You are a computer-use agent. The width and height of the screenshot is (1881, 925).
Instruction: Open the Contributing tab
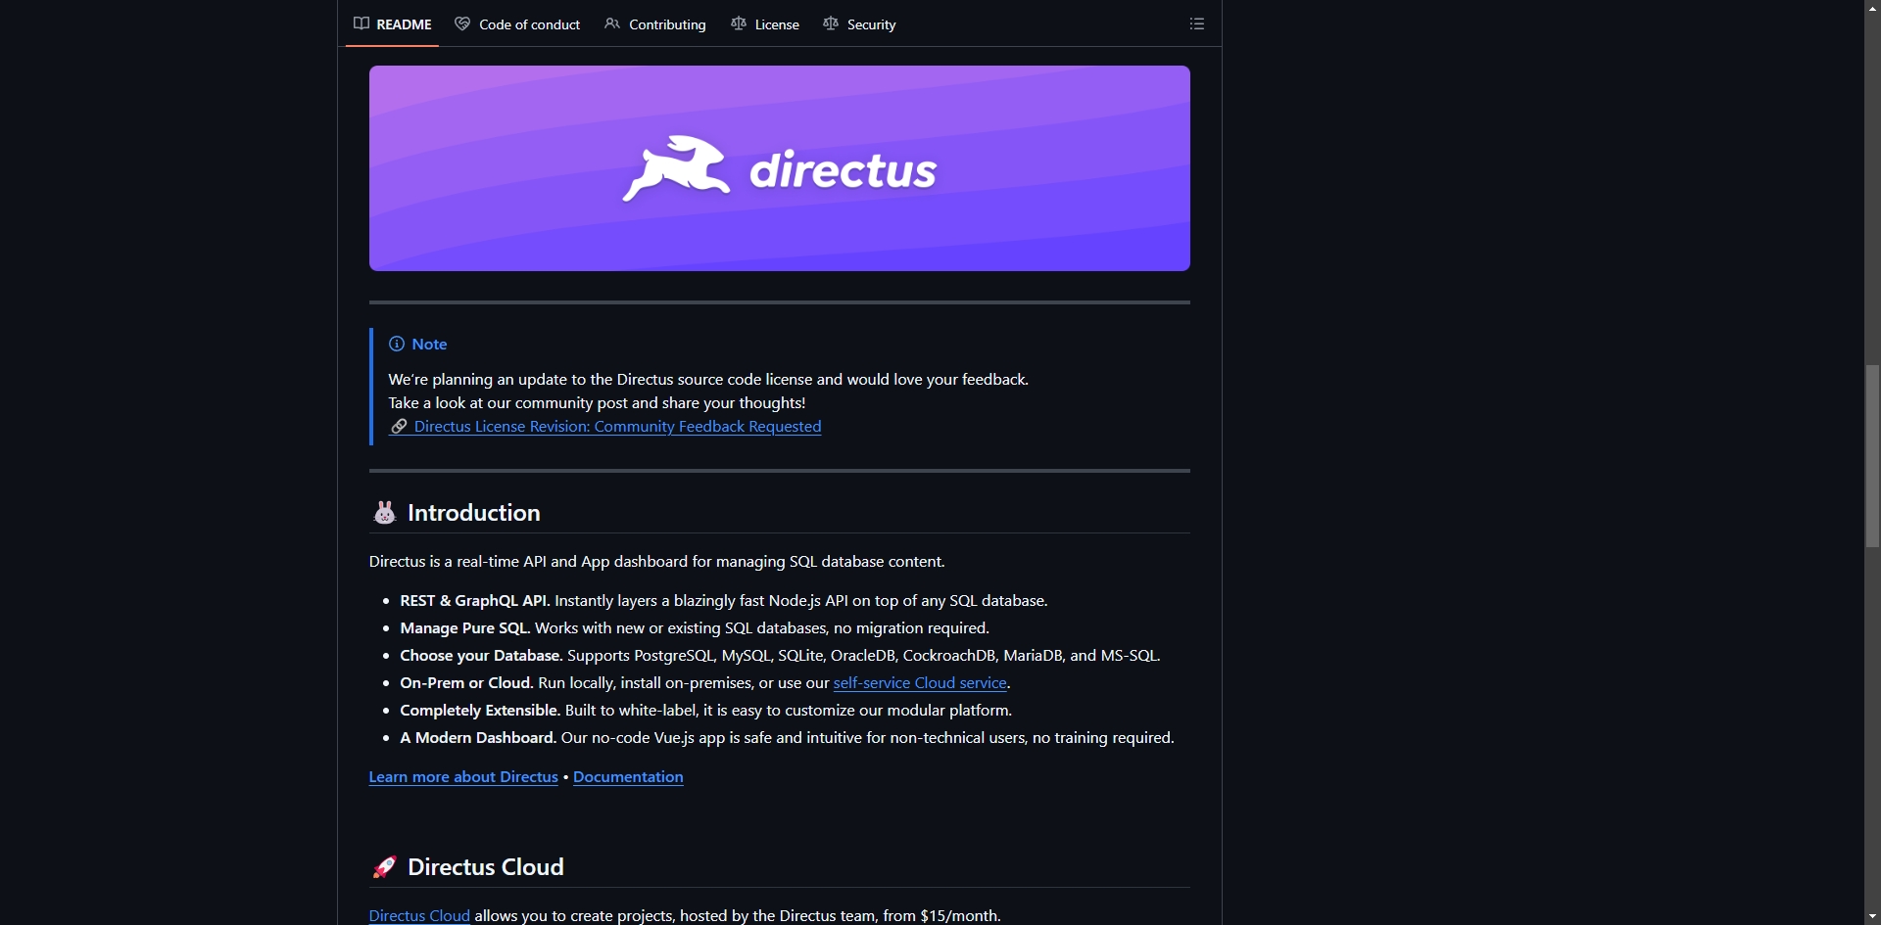click(655, 23)
